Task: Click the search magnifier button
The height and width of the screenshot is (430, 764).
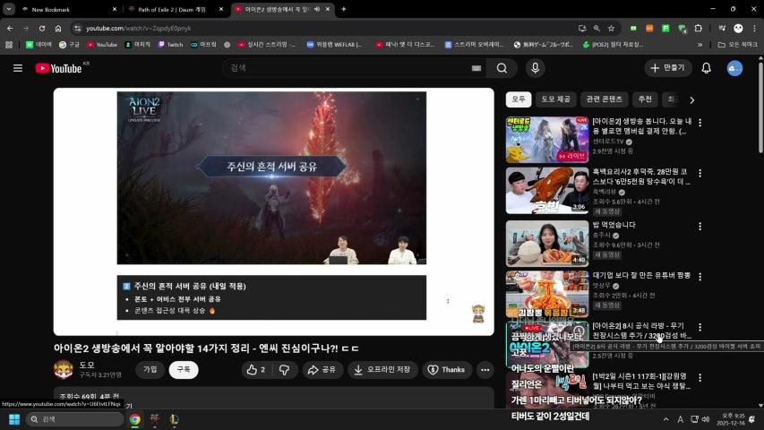Action: click(x=502, y=68)
